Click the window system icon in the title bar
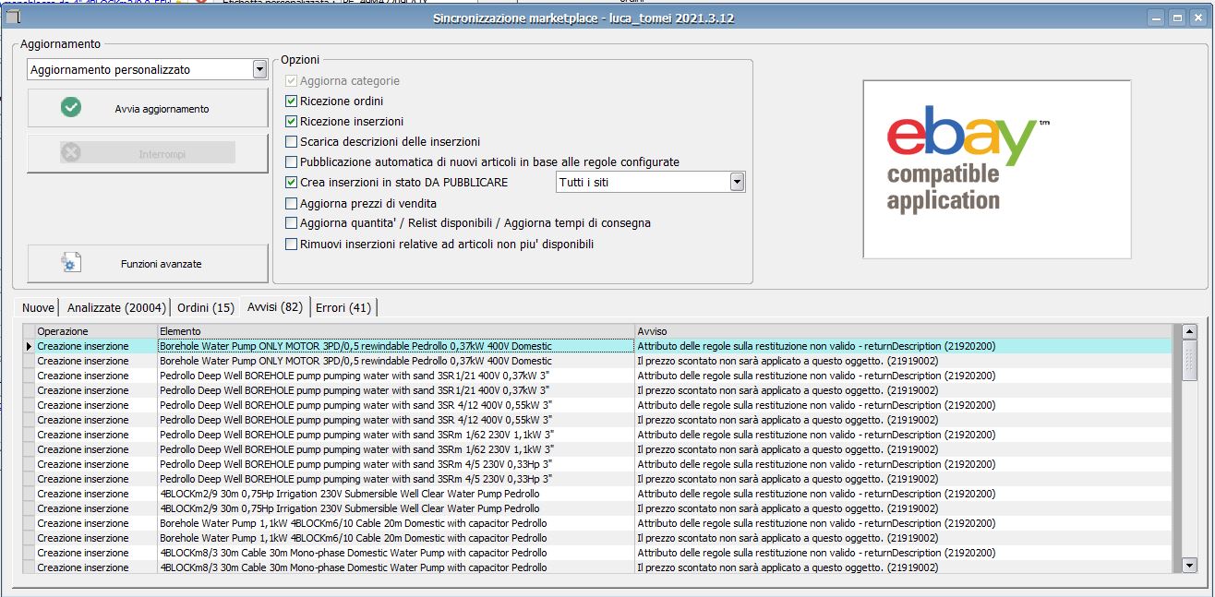This screenshot has width=1215, height=597. click(13, 18)
